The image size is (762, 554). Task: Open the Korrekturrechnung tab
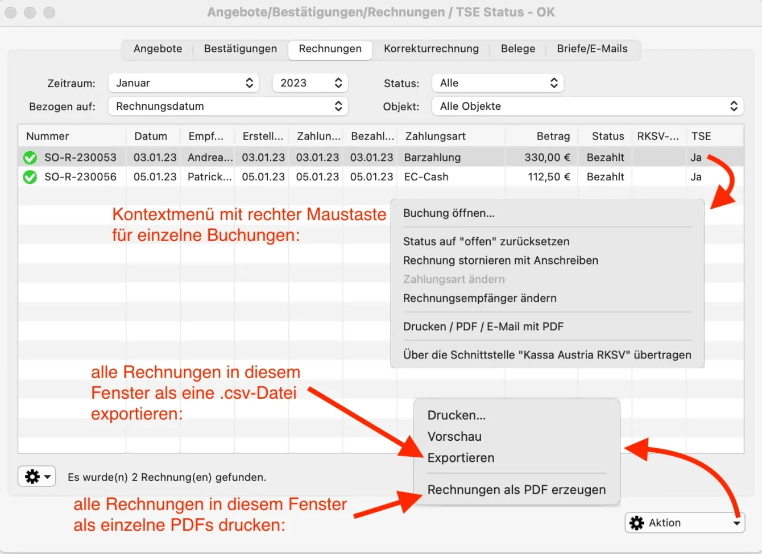tap(431, 49)
